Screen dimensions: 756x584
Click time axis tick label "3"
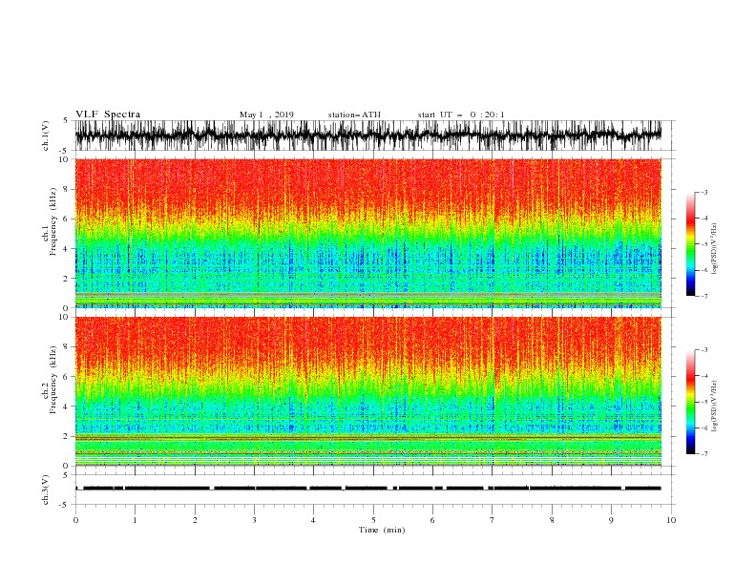(x=254, y=520)
